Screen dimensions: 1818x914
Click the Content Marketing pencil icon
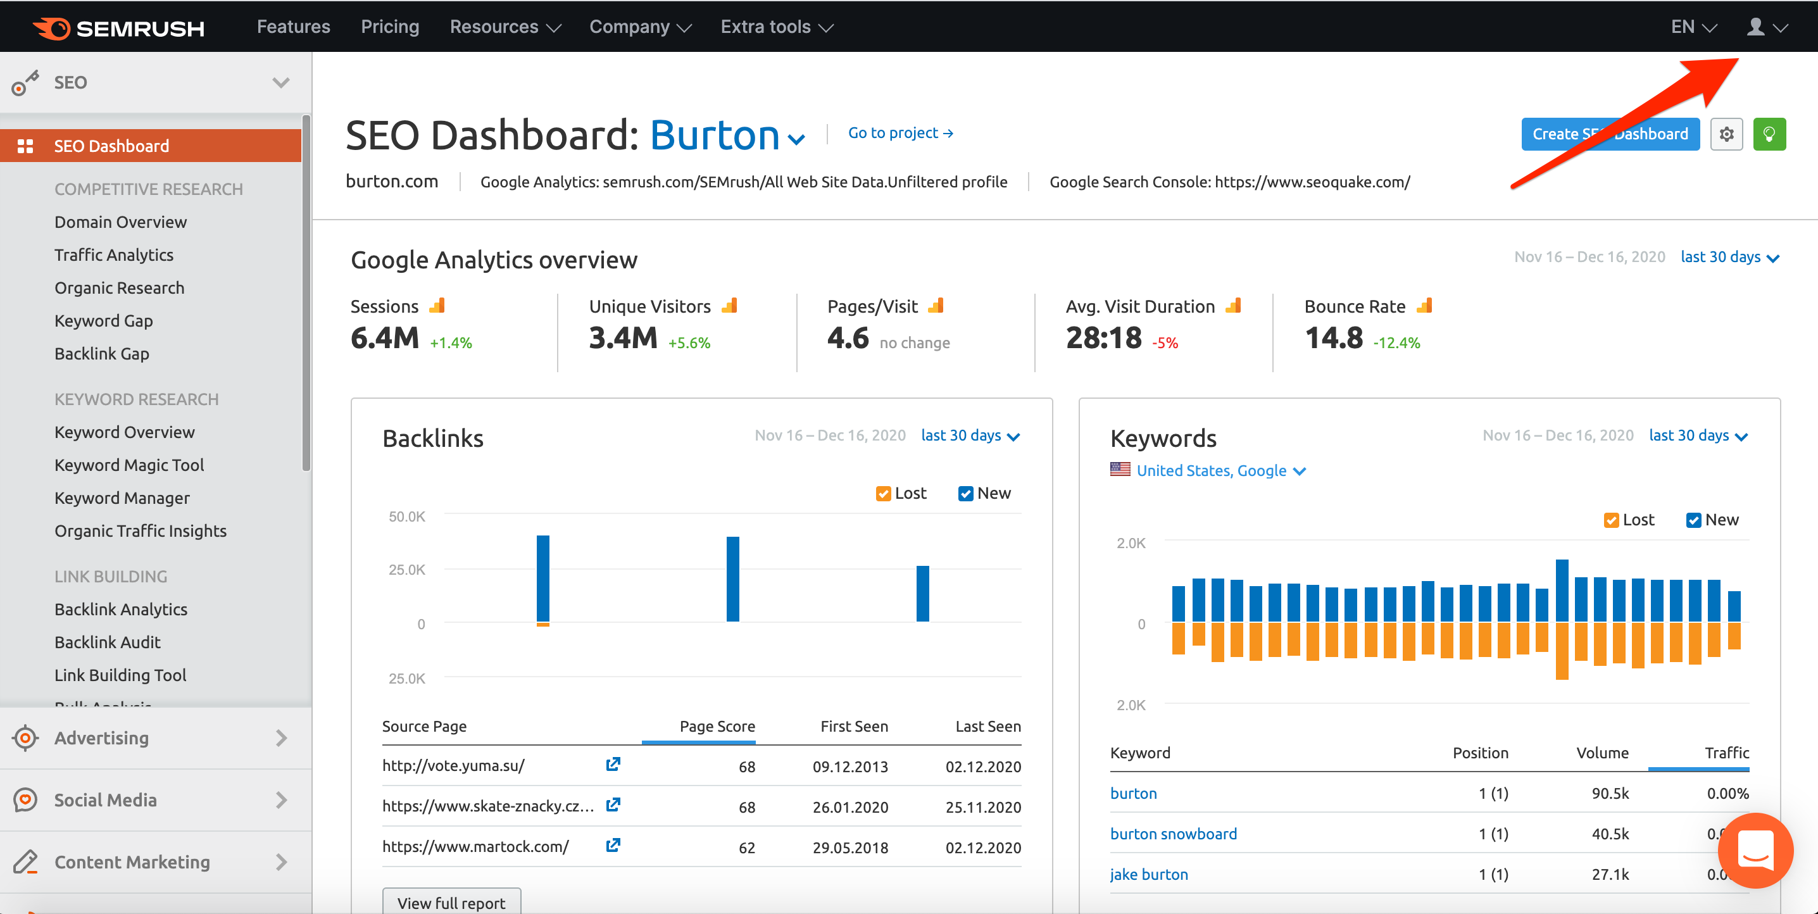click(x=25, y=861)
